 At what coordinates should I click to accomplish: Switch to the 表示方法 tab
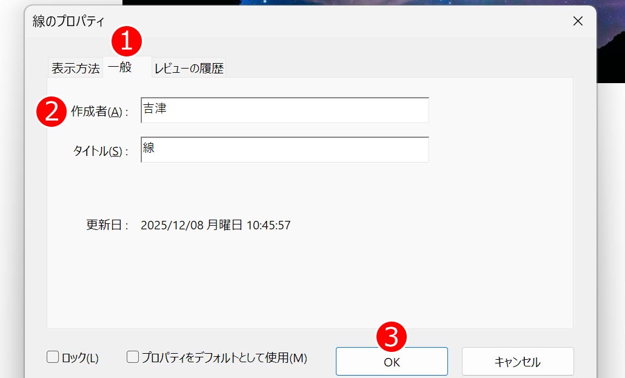tap(75, 68)
